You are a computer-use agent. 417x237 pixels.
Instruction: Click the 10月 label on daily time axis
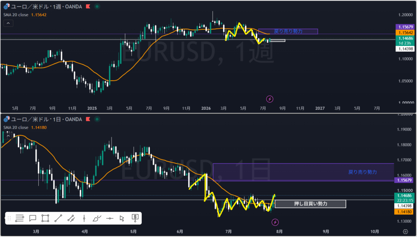[375, 232]
